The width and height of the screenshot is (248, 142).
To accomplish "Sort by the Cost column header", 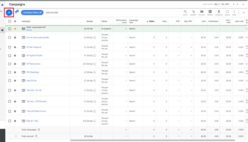I will [204, 21].
